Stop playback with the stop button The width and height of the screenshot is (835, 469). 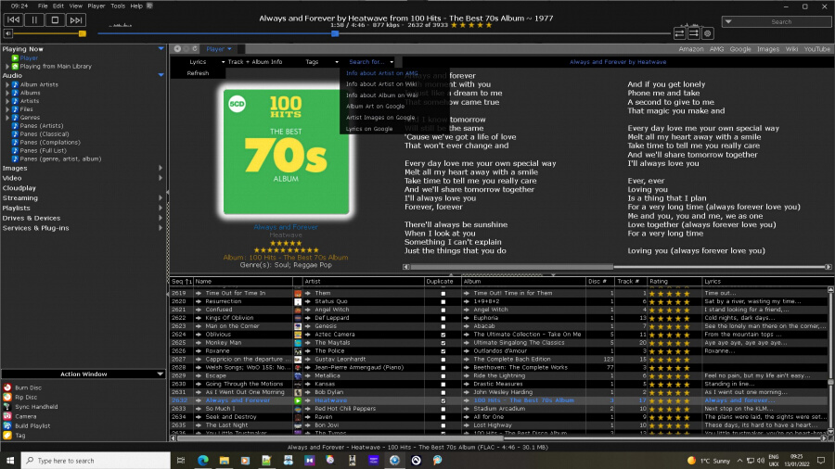pos(55,20)
